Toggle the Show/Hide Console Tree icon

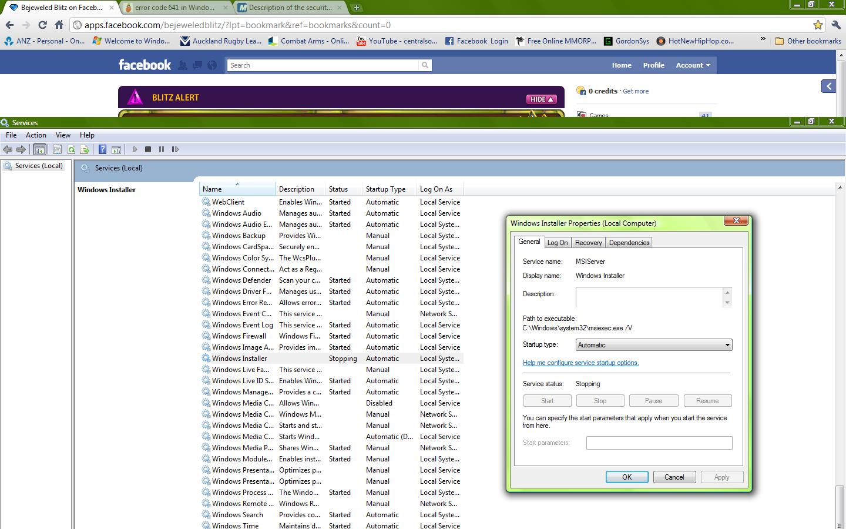(39, 149)
